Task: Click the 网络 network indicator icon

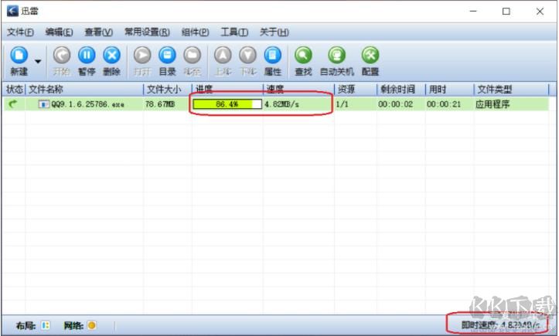Action: tap(92, 325)
